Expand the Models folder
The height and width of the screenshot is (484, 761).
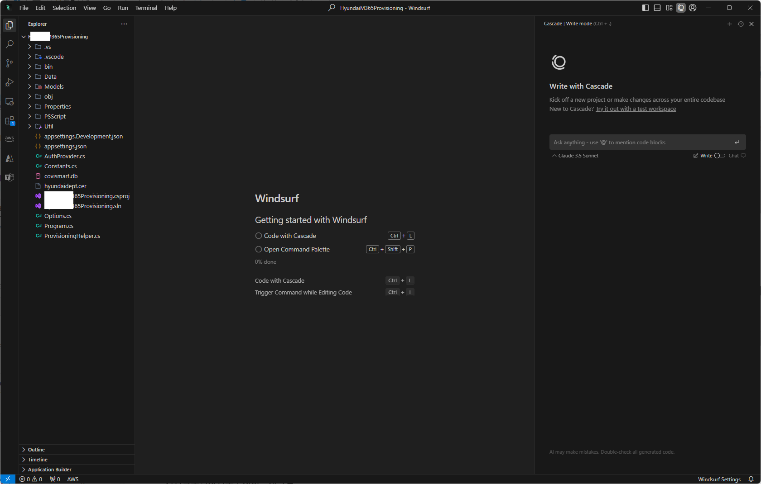(x=29, y=86)
